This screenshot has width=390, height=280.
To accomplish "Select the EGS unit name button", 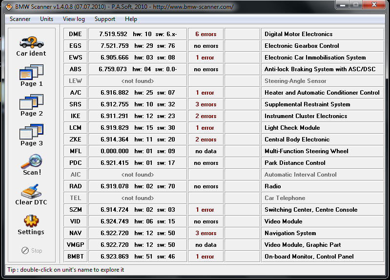I will tap(75, 46).
